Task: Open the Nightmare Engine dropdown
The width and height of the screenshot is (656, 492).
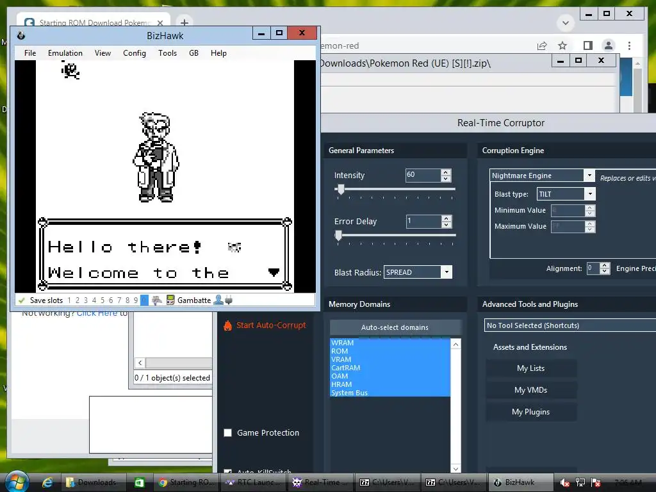Action: pos(589,176)
